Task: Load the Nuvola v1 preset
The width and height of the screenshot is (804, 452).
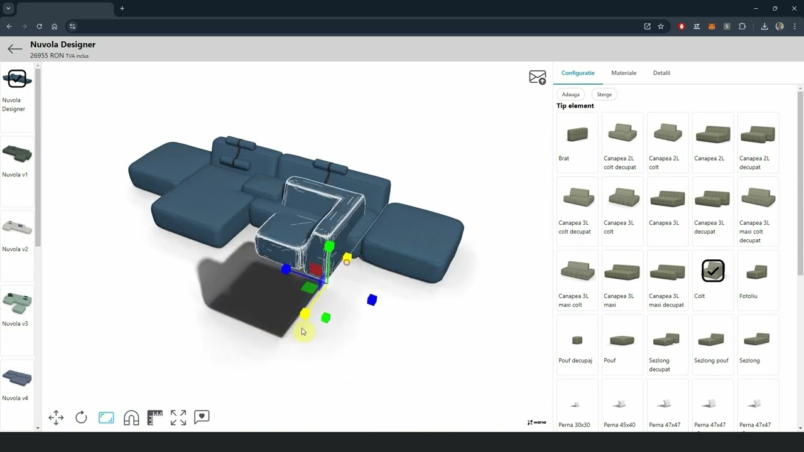Action: tap(17, 171)
